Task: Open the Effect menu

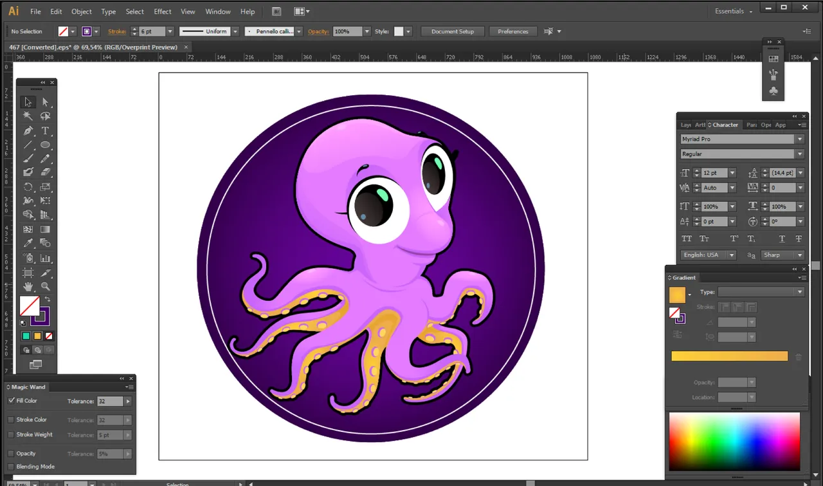Action: 163,12
